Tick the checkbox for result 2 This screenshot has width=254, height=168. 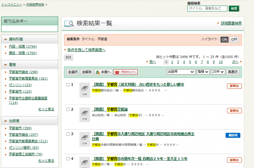pyautogui.click(x=68, y=109)
